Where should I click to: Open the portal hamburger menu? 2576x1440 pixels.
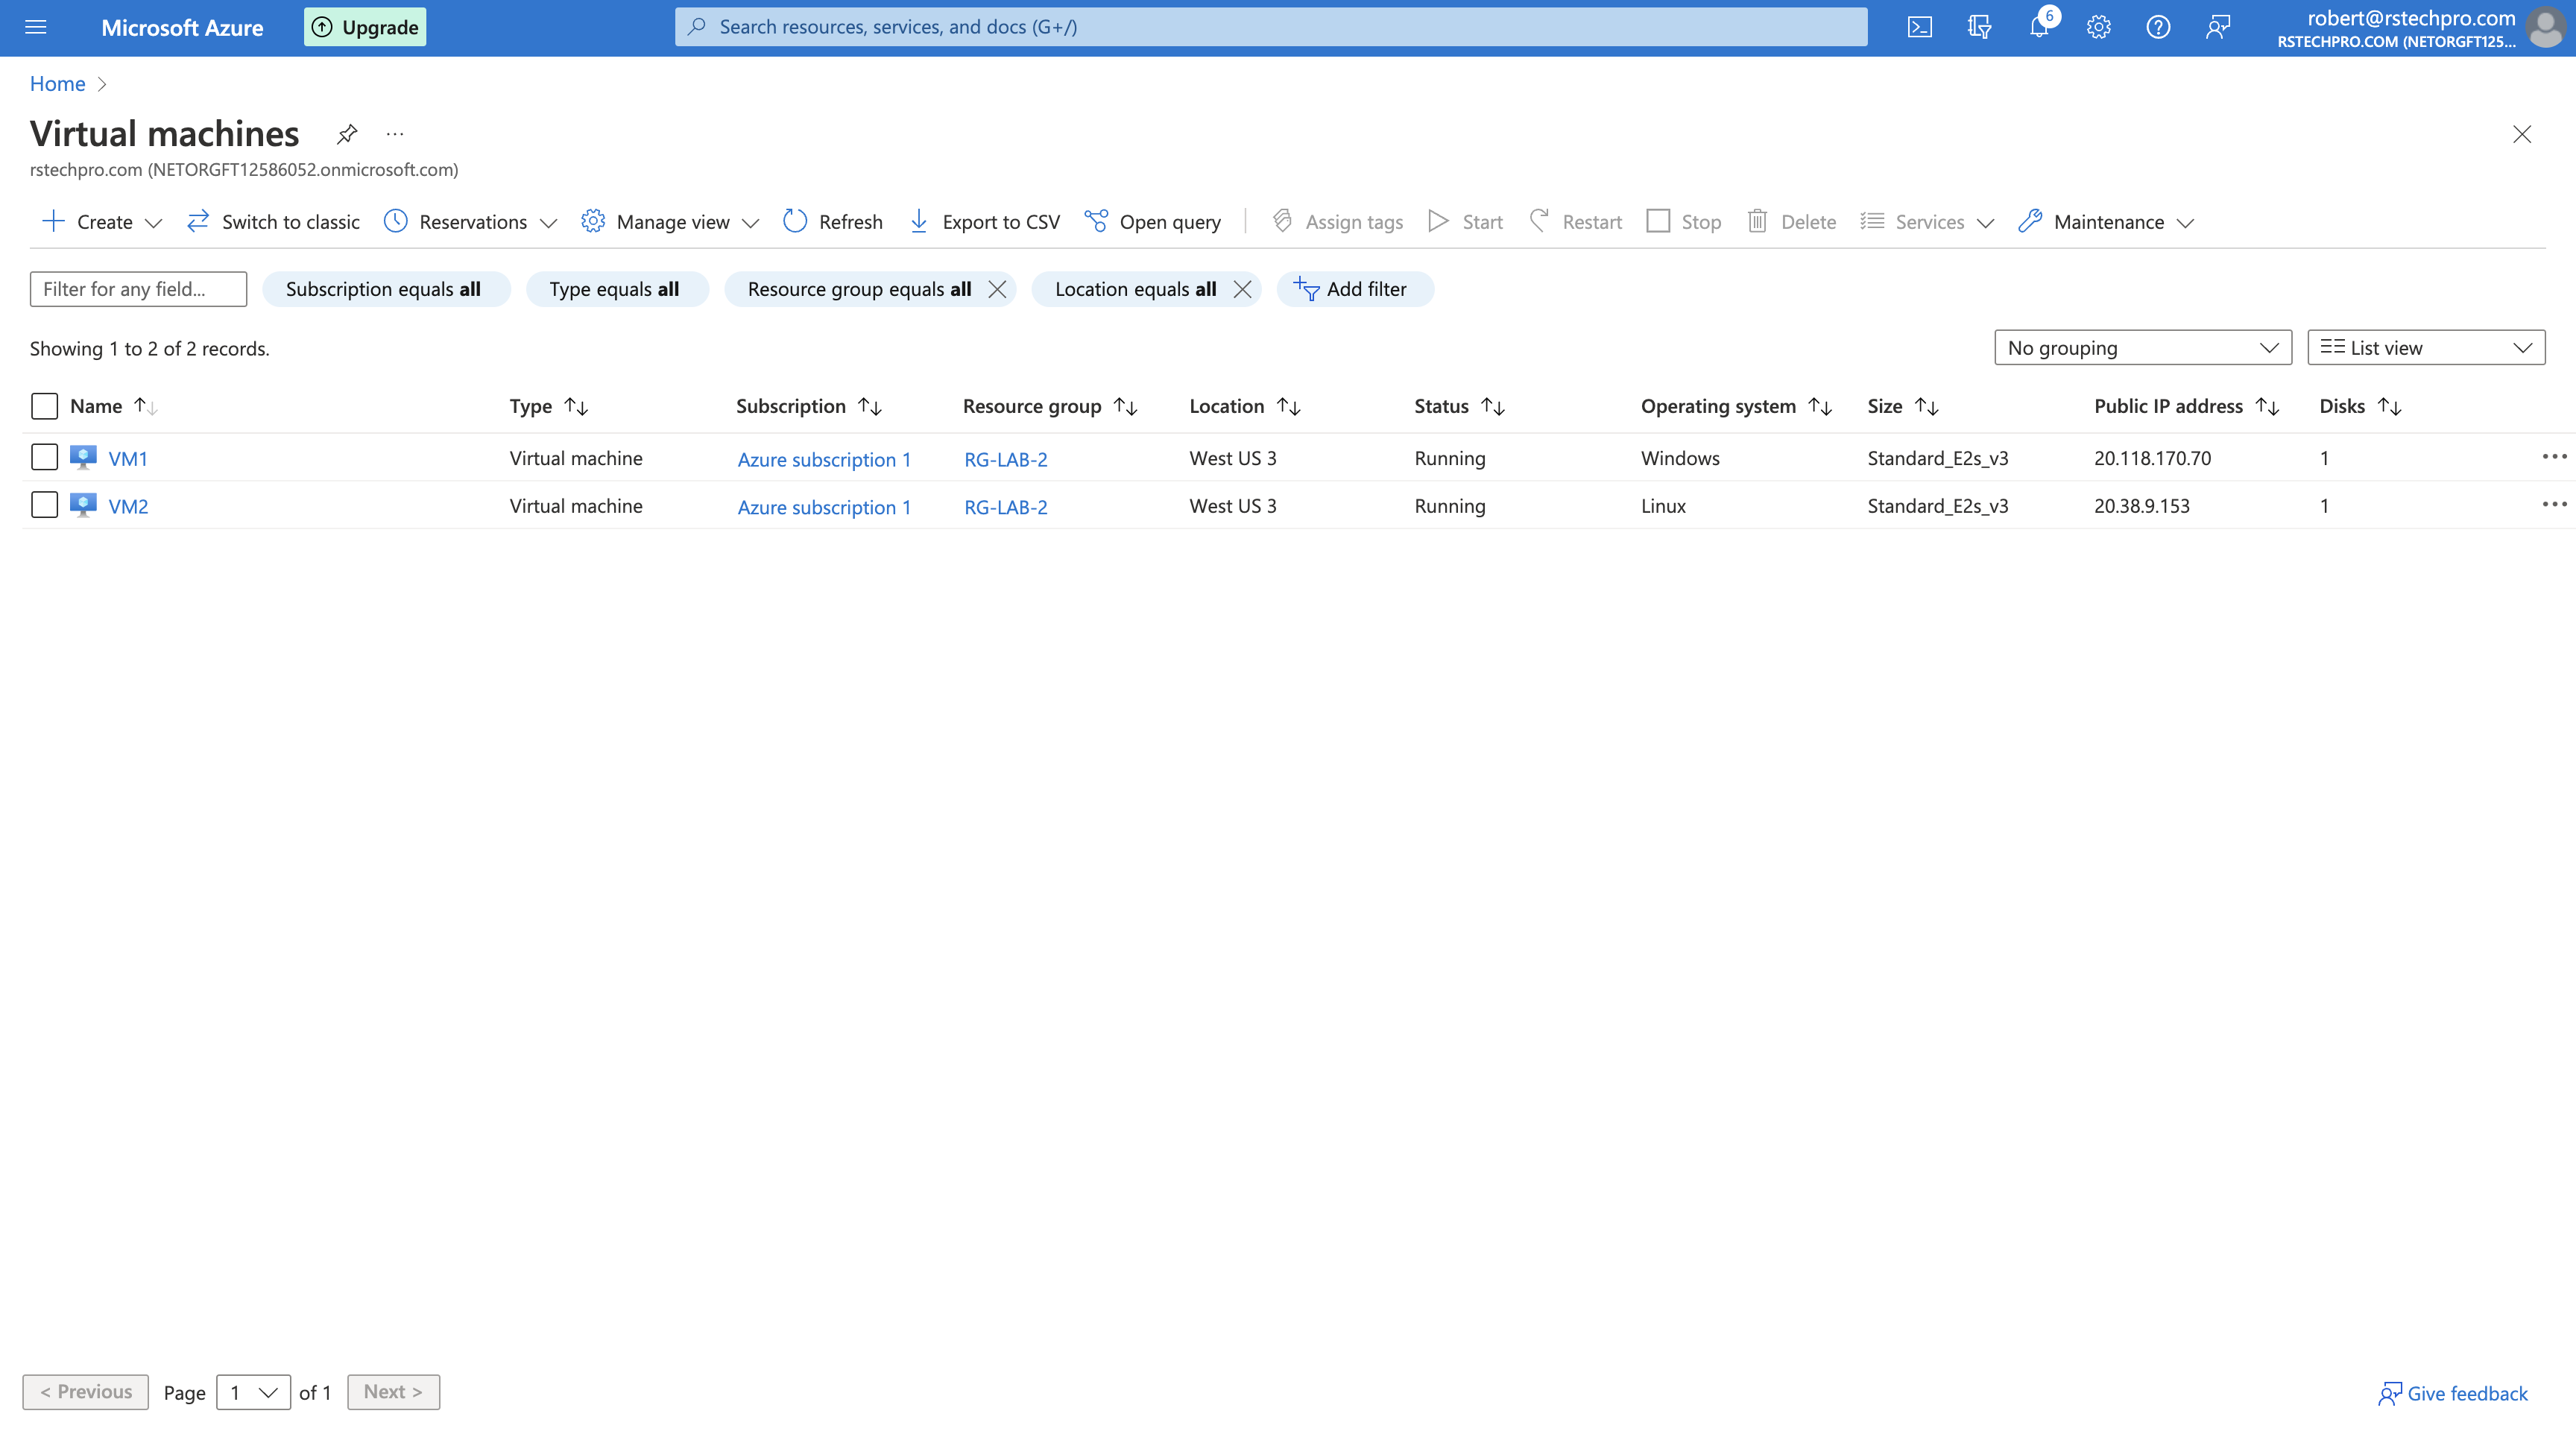pyautogui.click(x=35, y=27)
